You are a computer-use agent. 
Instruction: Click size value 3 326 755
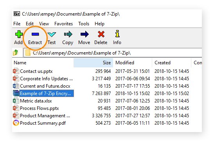[101, 116]
